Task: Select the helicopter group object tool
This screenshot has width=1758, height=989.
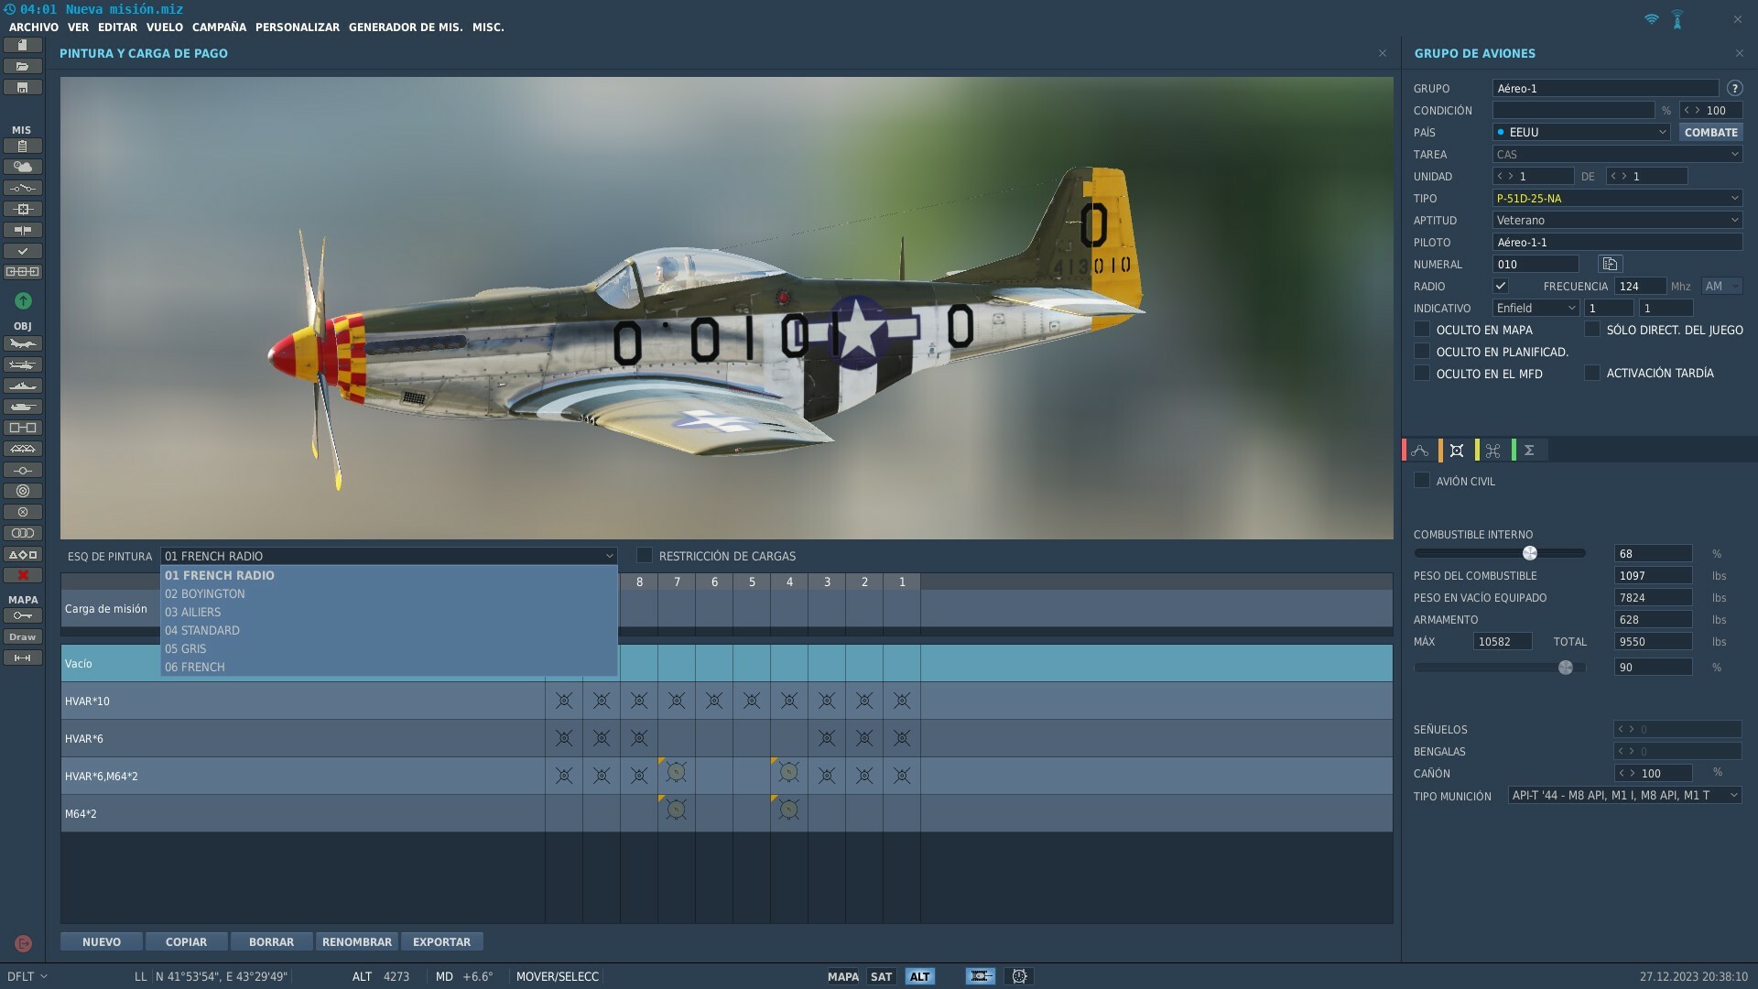Action: 23,365
